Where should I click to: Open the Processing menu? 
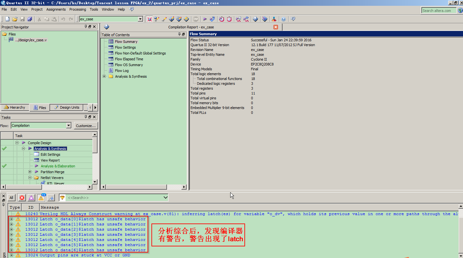[77, 9]
